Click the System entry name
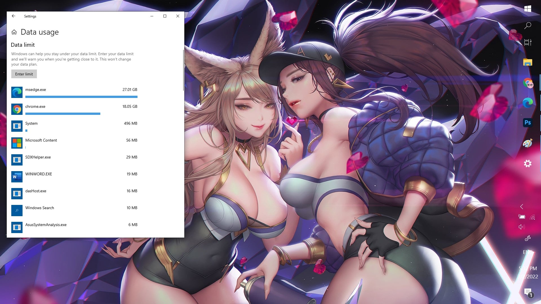Image resolution: width=541 pixels, height=304 pixels. point(31,123)
